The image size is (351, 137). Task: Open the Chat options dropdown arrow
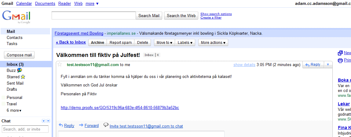pos(44,121)
